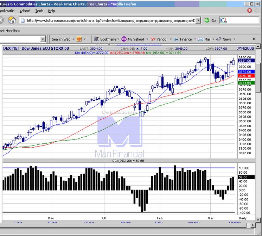The image size is (262, 236).
Task: Click the Go button label
Action: point(213,20)
